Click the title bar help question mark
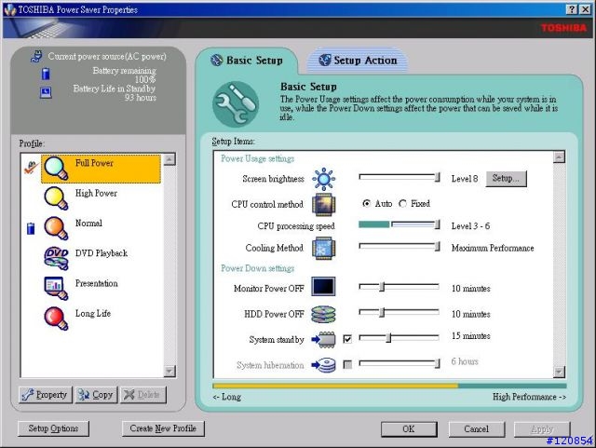The image size is (596, 448). (x=572, y=9)
